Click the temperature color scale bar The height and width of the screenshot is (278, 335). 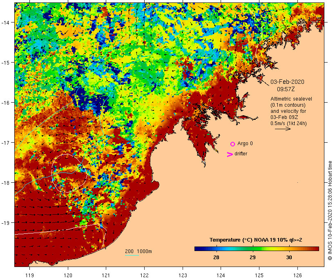click(x=257, y=249)
